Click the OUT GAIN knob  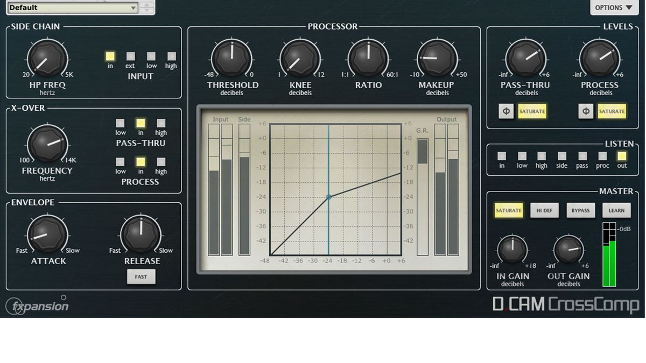pyautogui.click(x=568, y=250)
